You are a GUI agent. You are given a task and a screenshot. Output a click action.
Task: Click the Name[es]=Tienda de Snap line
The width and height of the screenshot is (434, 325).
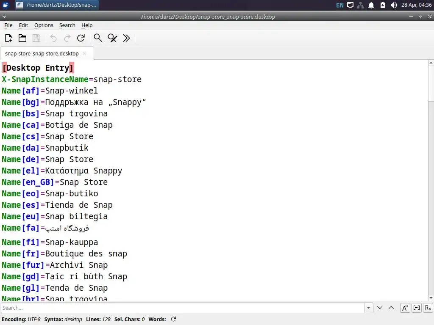pyautogui.click(x=57, y=205)
